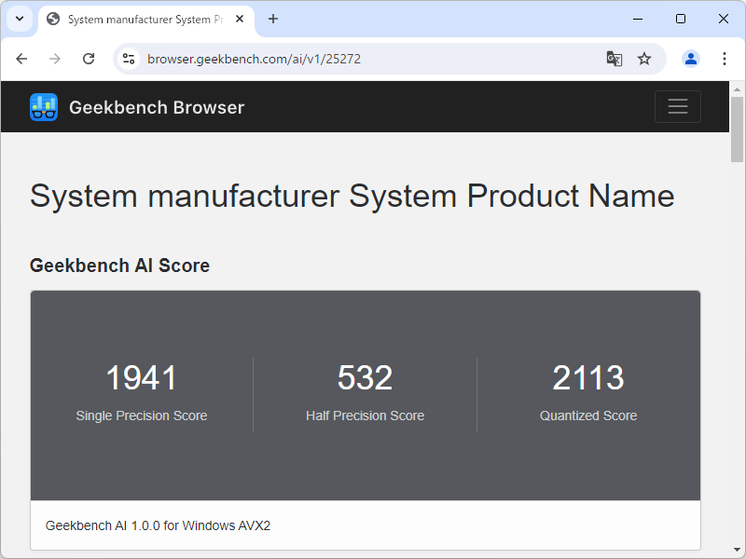Click the Half Precision Score value
The width and height of the screenshot is (746, 559).
tap(365, 377)
